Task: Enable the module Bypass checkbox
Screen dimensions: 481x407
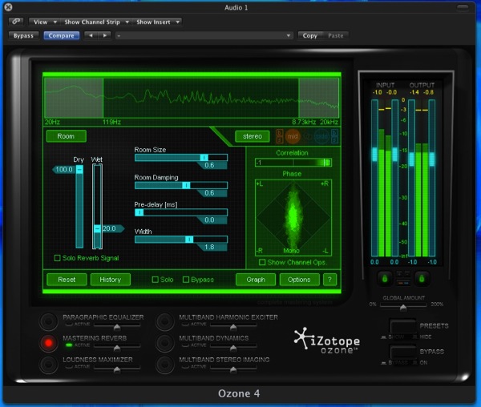Action: tap(186, 280)
